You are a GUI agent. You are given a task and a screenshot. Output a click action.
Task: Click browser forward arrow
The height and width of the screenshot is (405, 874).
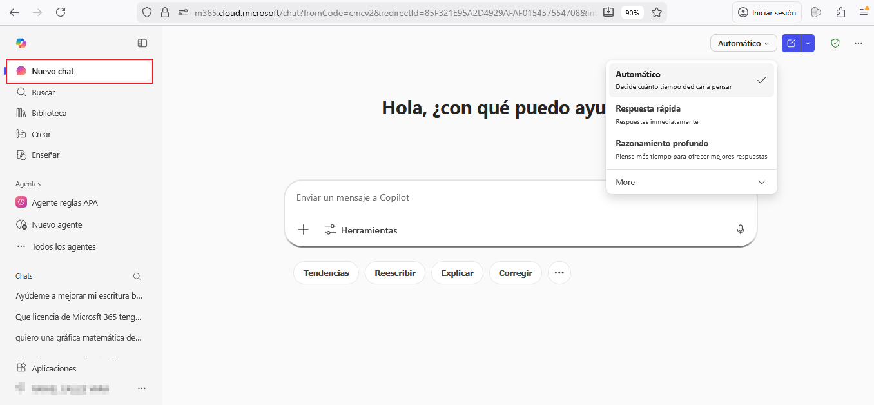(x=37, y=12)
